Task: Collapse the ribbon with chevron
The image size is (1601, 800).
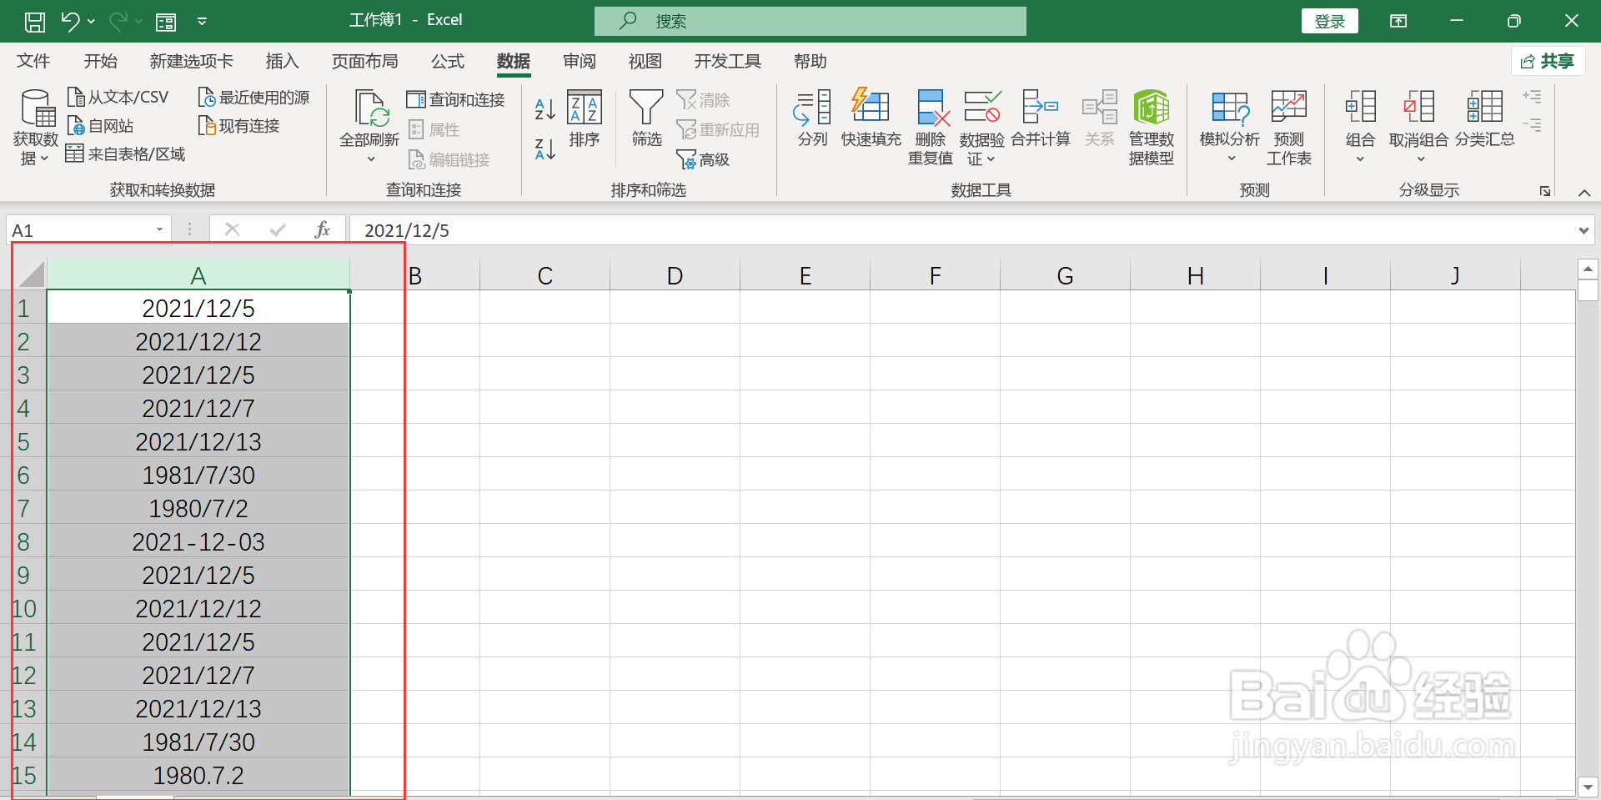Action: click(x=1584, y=193)
